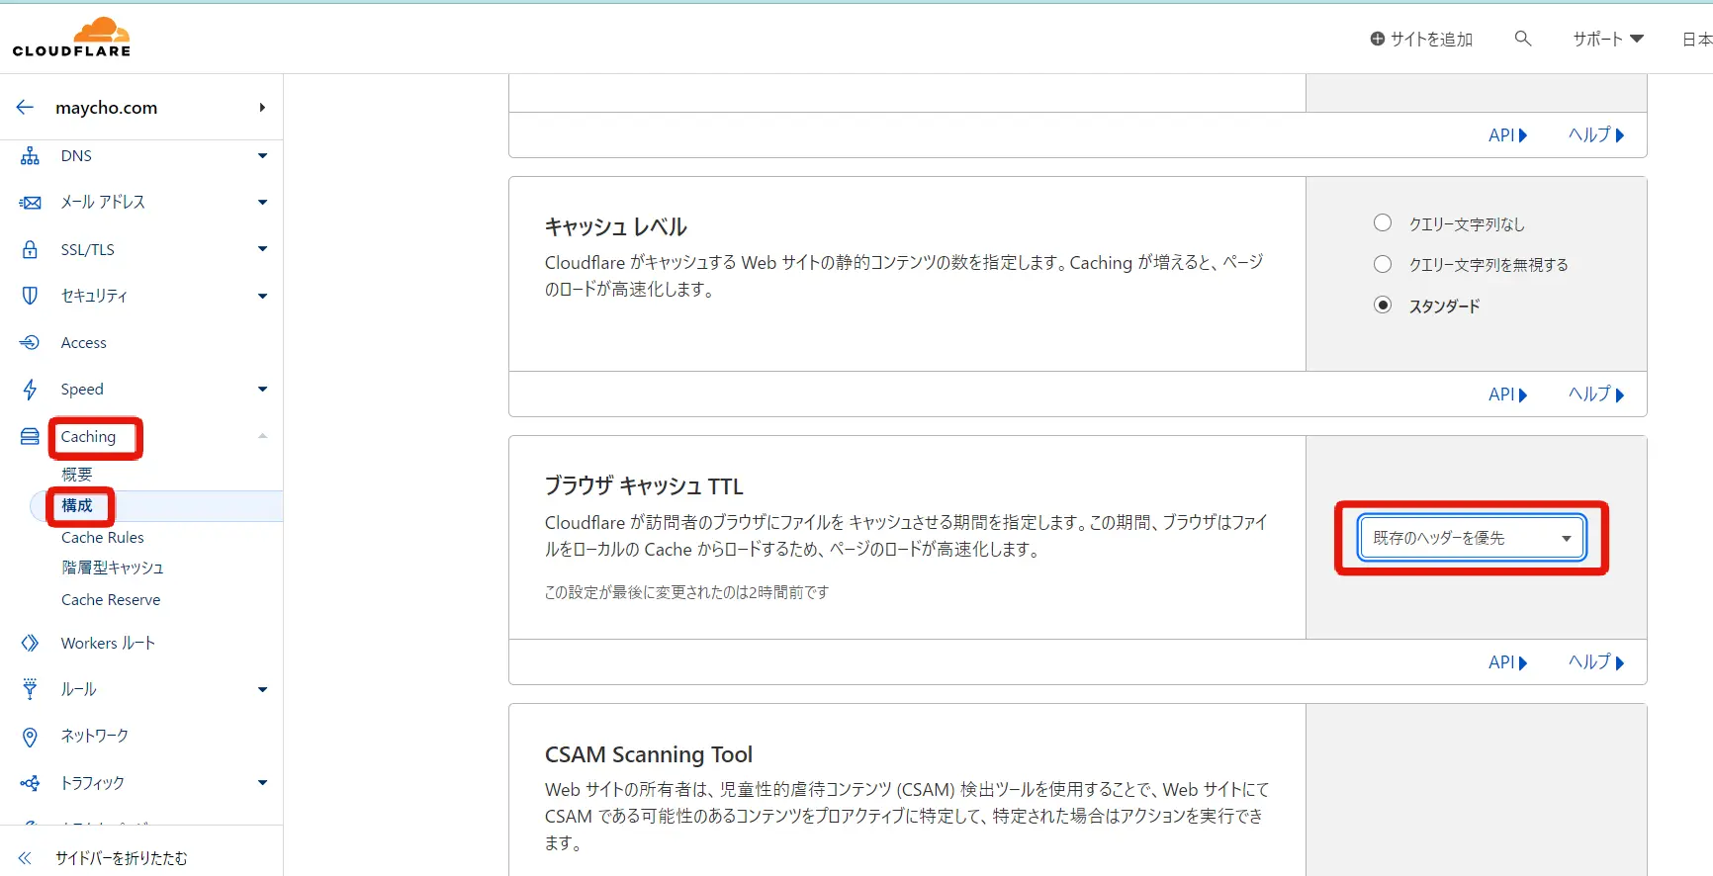This screenshot has width=1713, height=876.
Task: Open DNS via its network icon
Action: point(31,156)
